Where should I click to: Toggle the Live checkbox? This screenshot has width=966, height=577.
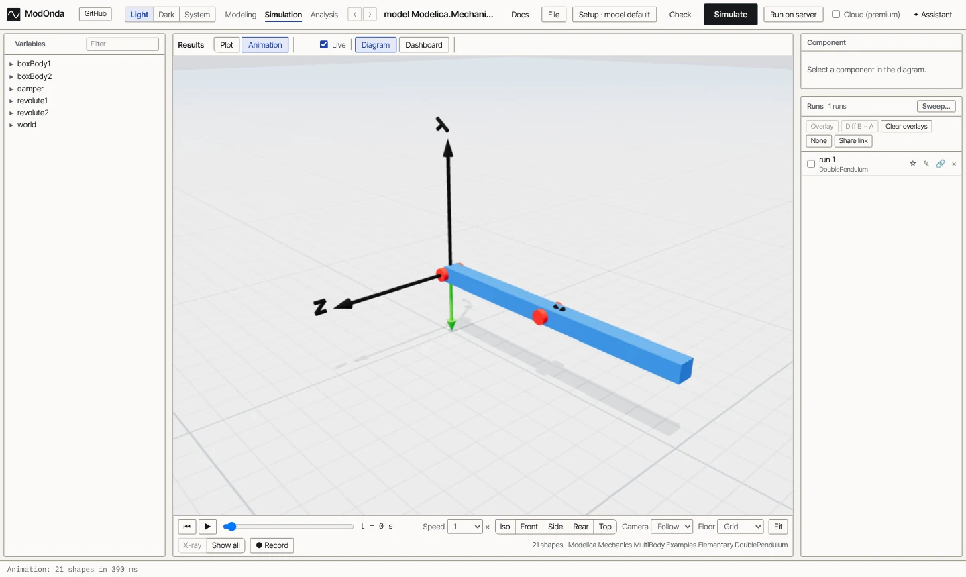click(x=324, y=44)
